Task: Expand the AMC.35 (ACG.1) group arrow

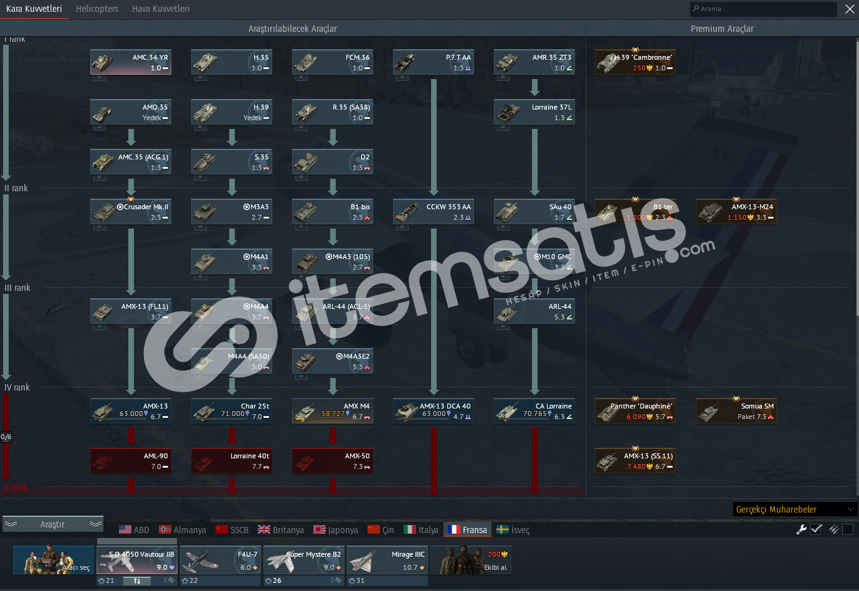Action: pos(100,178)
